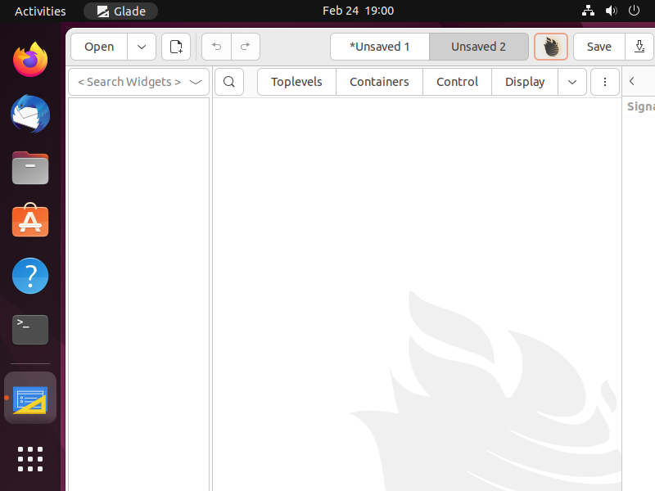Show all applications grid
This screenshot has width=655, height=491.
point(30,459)
